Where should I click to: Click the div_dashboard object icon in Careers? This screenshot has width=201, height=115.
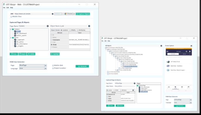(15, 33)
